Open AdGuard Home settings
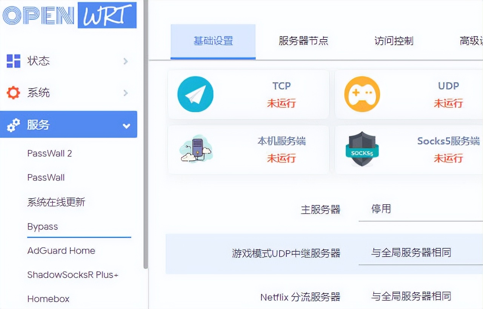The width and height of the screenshot is (483, 309). [x=61, y=251]
